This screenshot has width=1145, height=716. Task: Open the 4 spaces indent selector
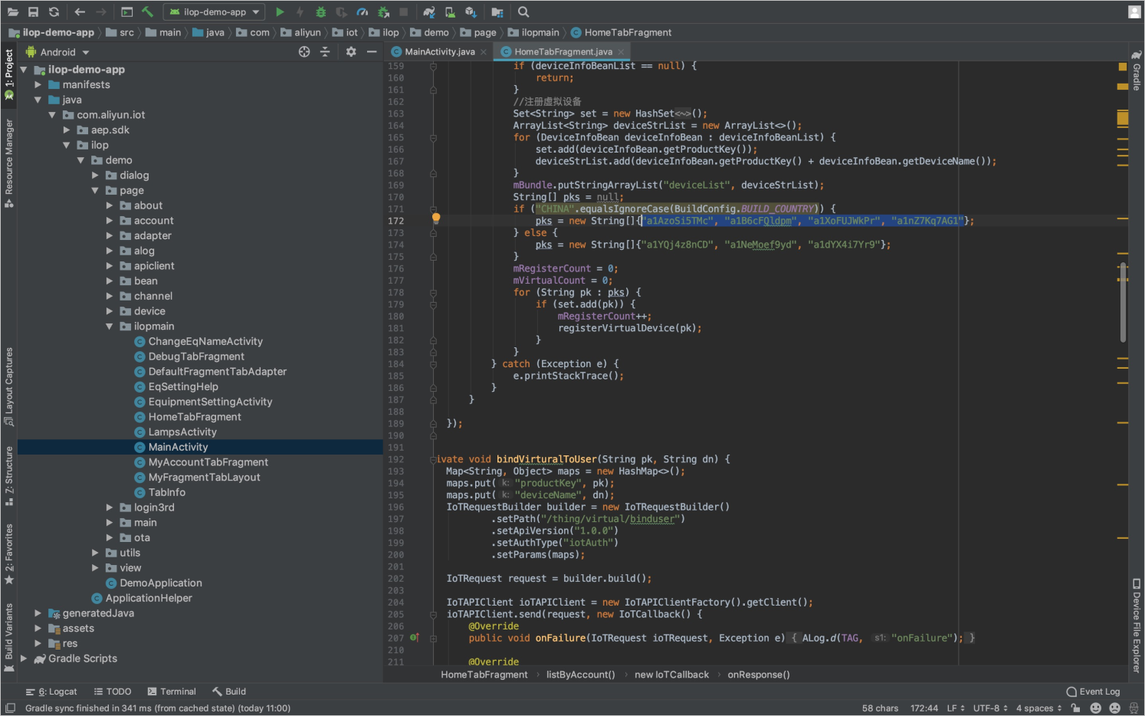pos(1038,708)
